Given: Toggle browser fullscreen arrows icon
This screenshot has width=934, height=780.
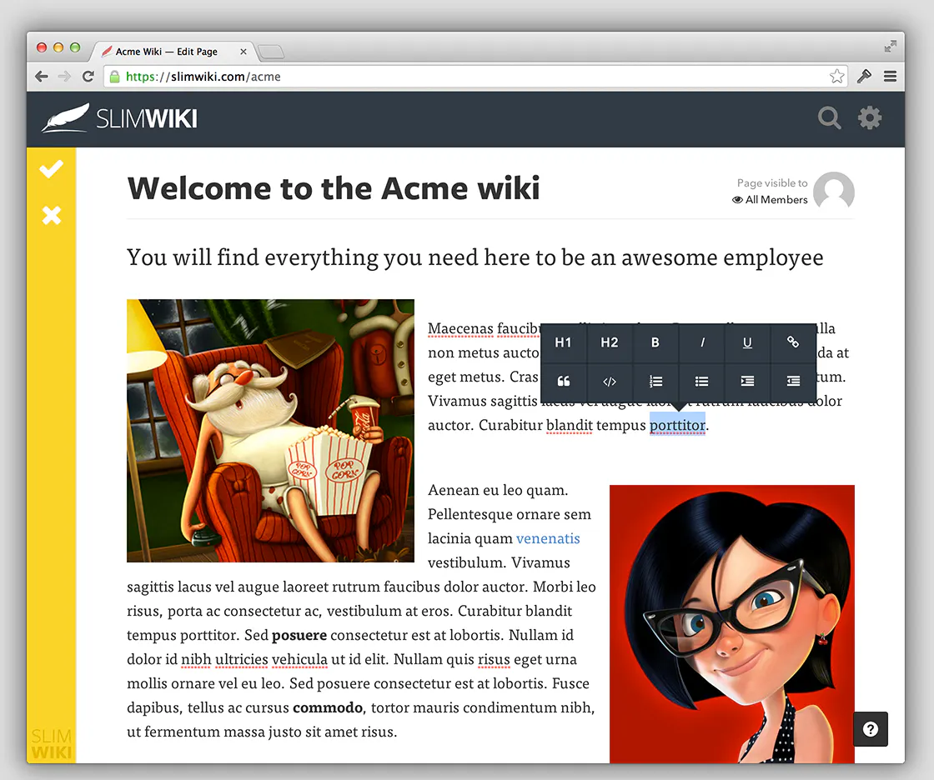Looking at the screenshot, I should (x=890, y=47).
